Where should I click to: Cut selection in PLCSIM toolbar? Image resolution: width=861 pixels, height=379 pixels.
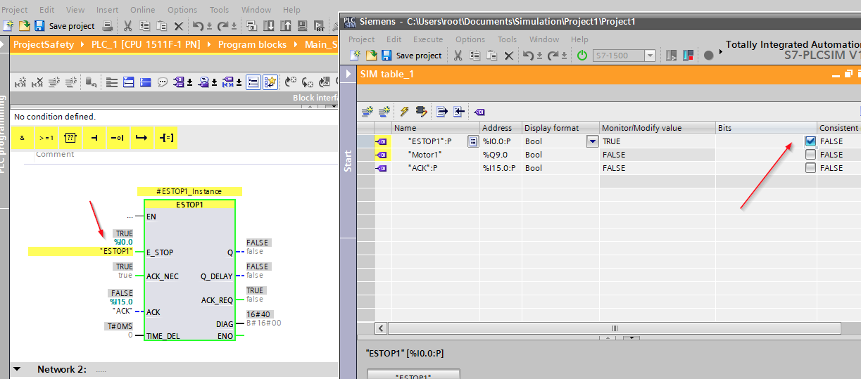tap(458, 56)
